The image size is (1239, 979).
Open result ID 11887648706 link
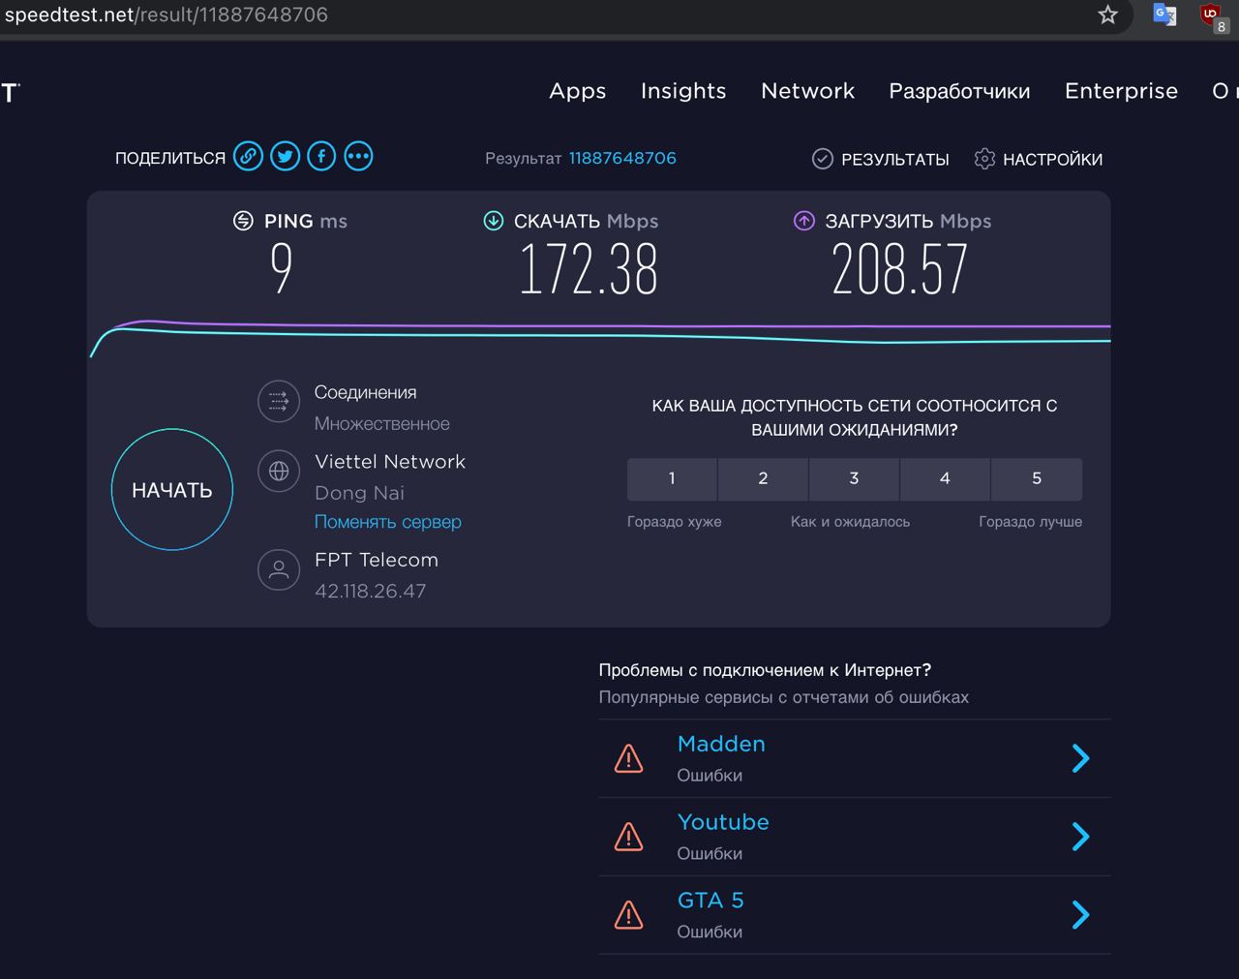[x=622, y=158]
